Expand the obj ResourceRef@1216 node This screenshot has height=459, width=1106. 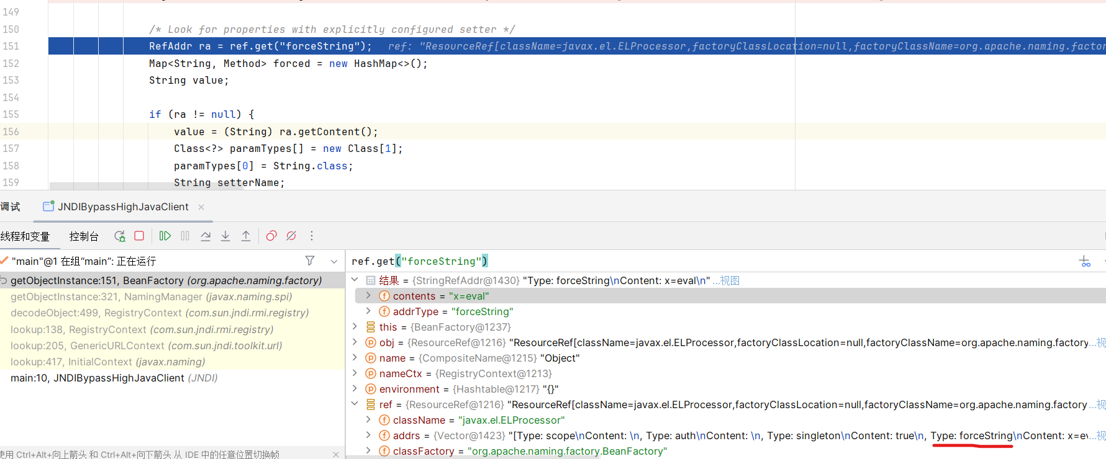click(355, 342)
